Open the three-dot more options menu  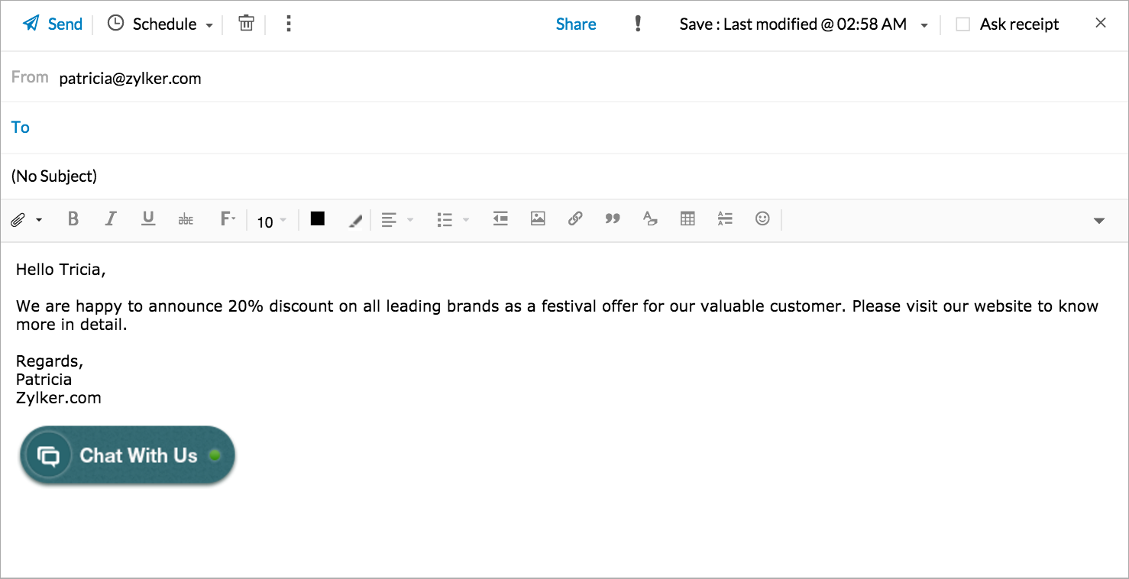click(288, 24)
